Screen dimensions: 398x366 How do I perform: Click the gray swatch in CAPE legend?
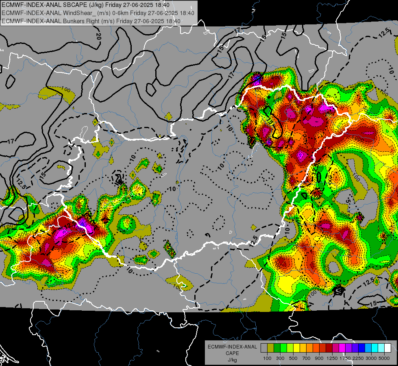264,348
